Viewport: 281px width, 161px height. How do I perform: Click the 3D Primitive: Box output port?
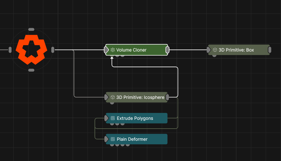(270, 50)
